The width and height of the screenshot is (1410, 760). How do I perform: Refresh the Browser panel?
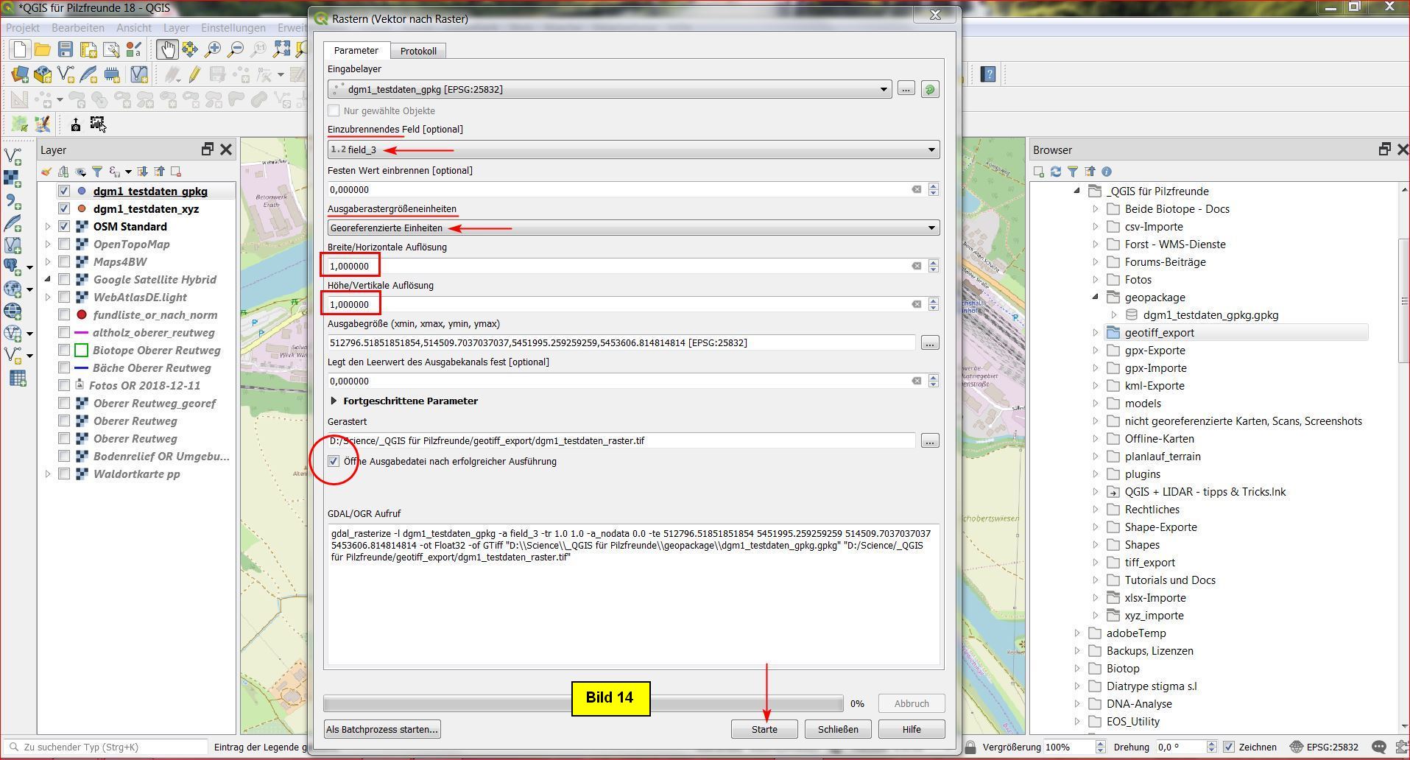[x=1056, y=172]
